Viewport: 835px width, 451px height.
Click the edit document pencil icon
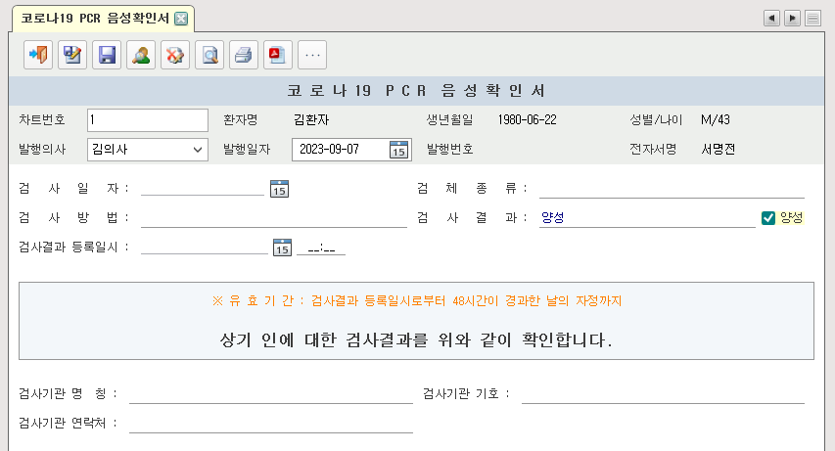pos(72,55)
